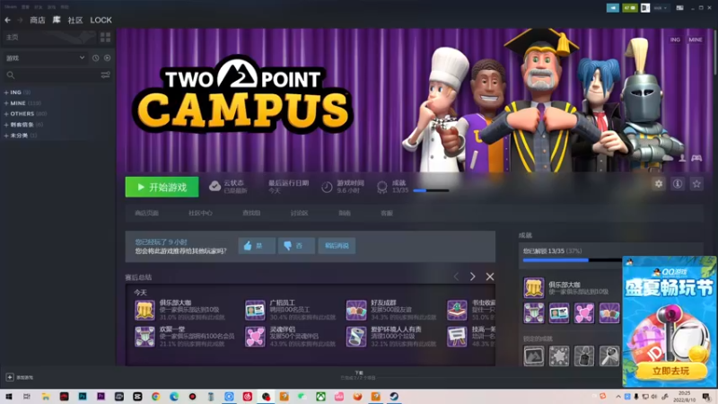718x404 pixels.
Task: Open the friends green button in title bar
Action: click(630, 8)
